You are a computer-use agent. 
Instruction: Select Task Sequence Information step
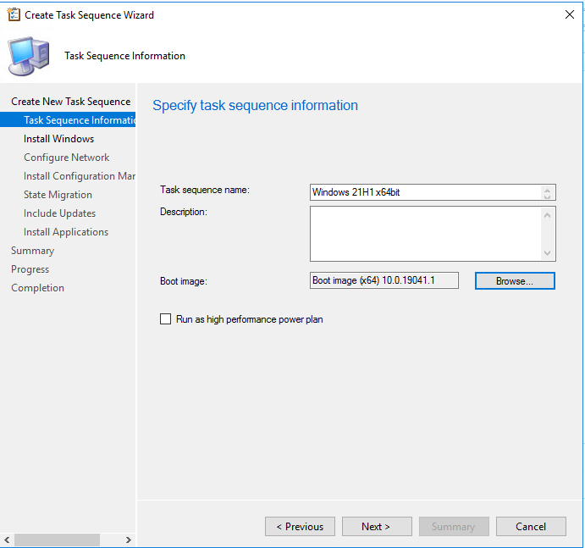click(68, 119)
